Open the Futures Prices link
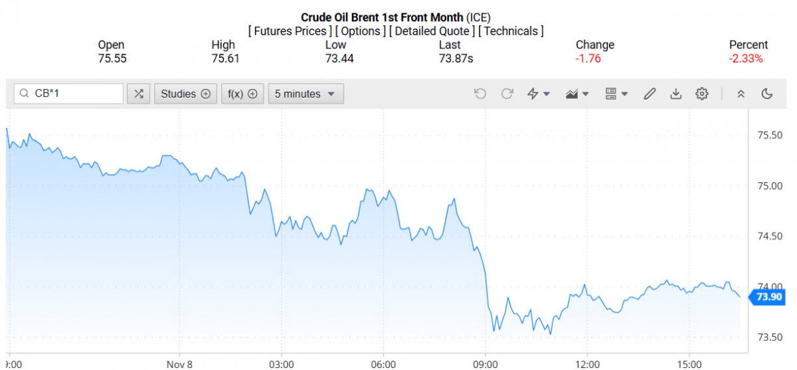The height and width of the screenshot is (370, 797). pyautogui.click(x=290, y=31)
